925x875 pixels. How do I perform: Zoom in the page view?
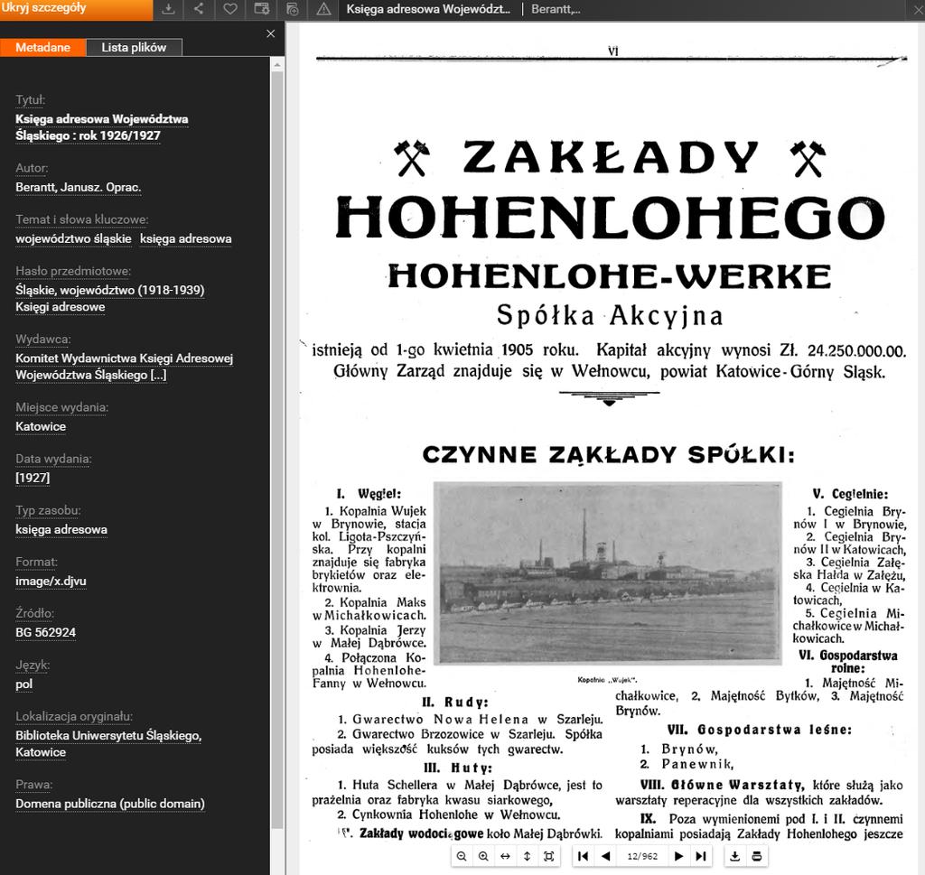point(483,856)
